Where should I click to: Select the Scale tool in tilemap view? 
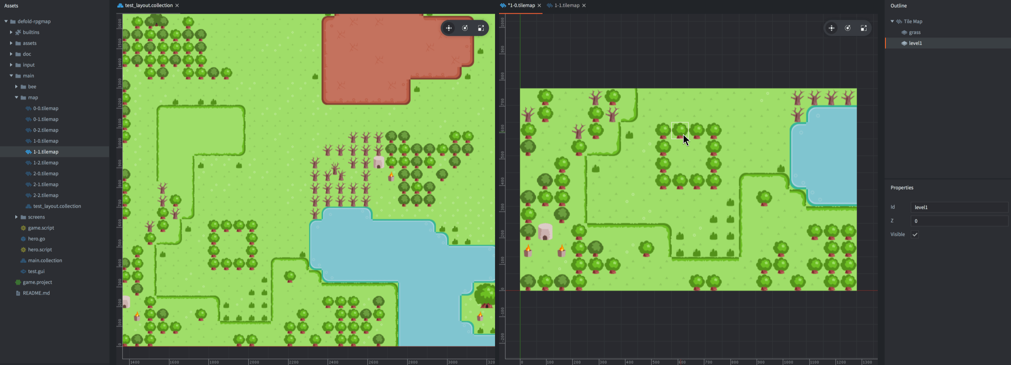point(864,28)
